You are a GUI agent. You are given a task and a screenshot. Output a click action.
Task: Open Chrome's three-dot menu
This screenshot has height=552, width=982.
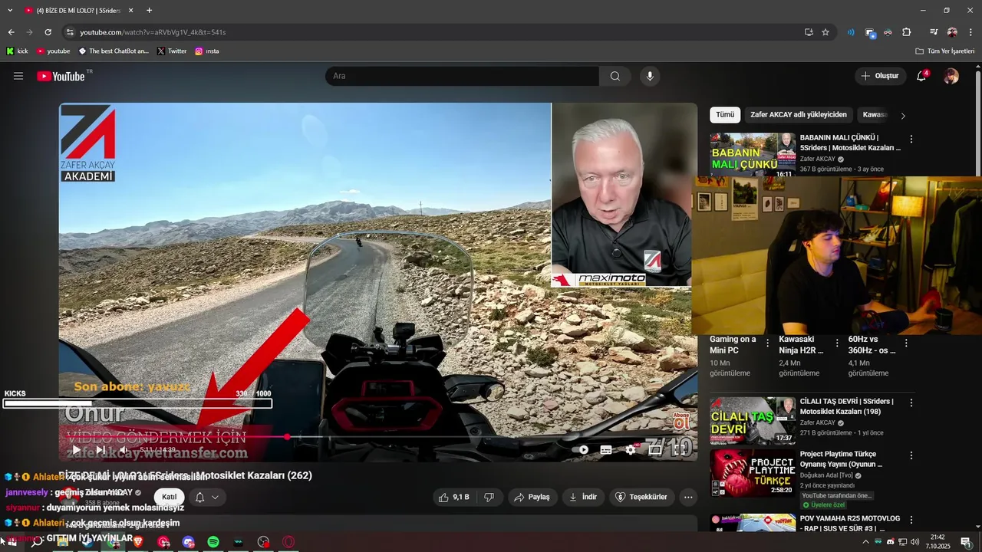click(x=970, y=32)
